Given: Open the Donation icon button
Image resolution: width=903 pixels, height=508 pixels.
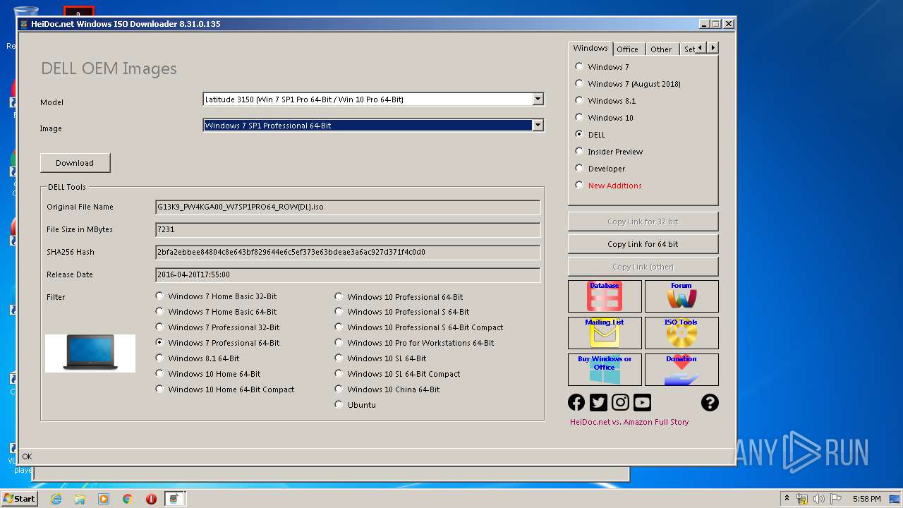Looking at the screenshot, I should point(681,370).
